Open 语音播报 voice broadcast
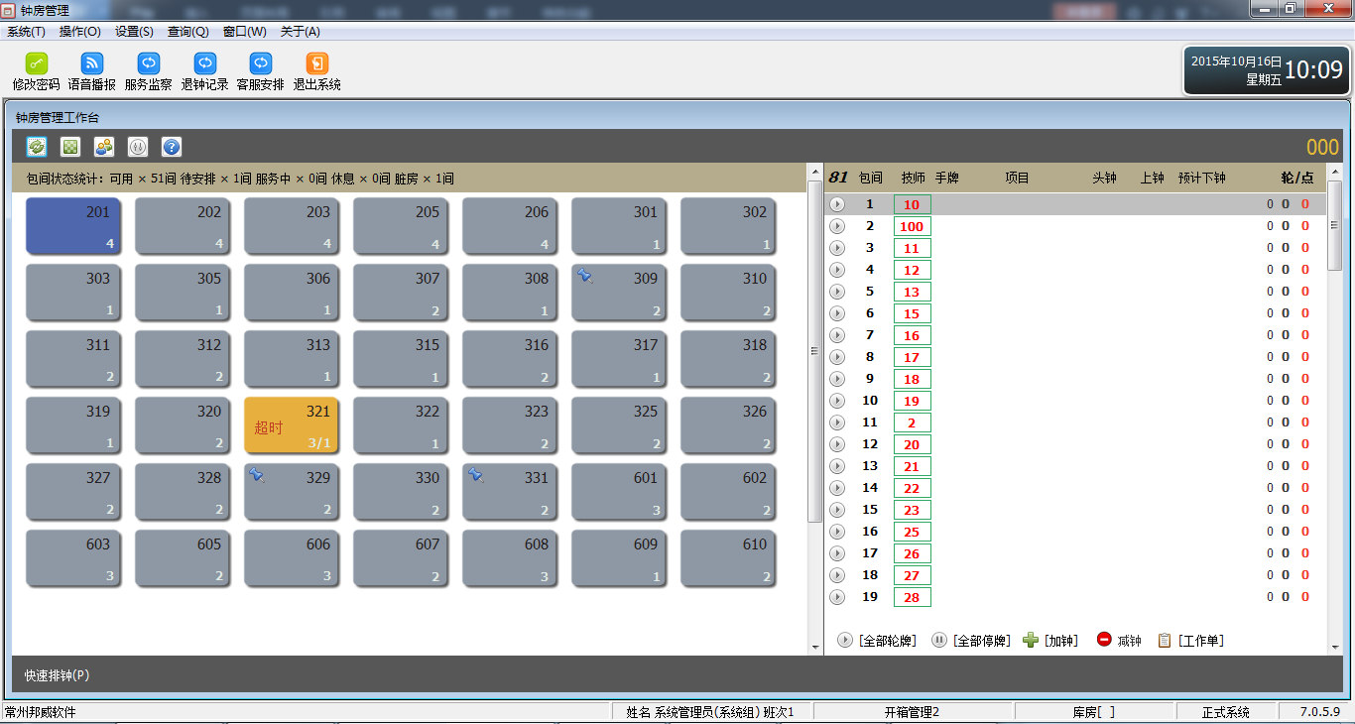This screenshot has width=1355, height=724. pos(91,63)
